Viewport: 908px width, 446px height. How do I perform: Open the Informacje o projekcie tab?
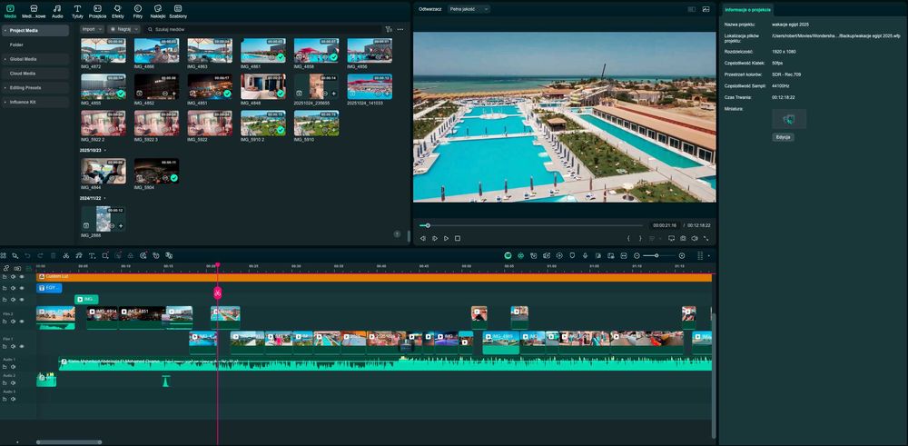(x=747, y=10)
